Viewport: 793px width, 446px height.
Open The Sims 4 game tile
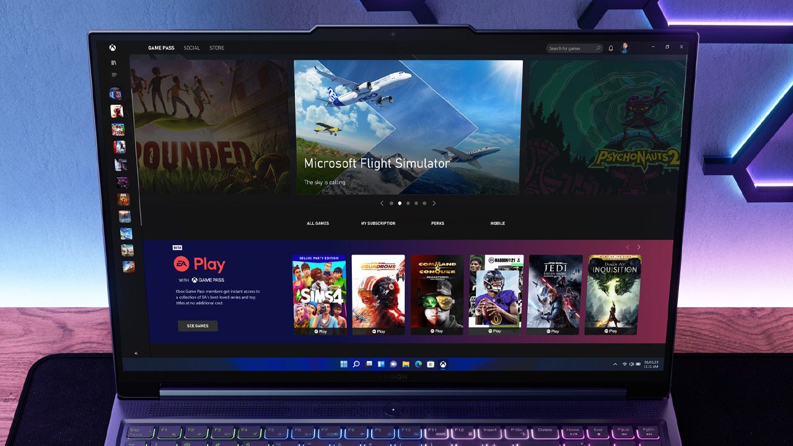(x=320, y=295)
